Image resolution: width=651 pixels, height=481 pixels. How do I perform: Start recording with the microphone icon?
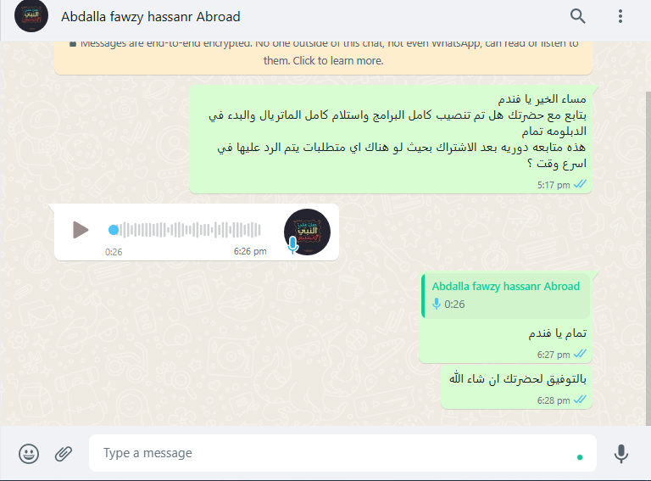coord(621,453)
